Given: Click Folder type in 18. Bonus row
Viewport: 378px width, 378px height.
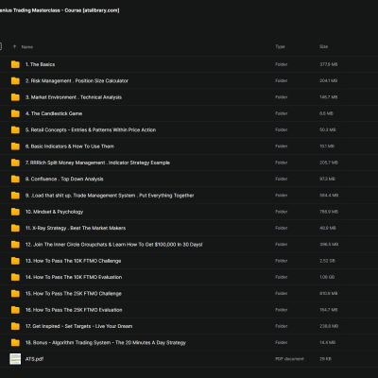Looking at the screenshot, I should (x=282, y=342).
